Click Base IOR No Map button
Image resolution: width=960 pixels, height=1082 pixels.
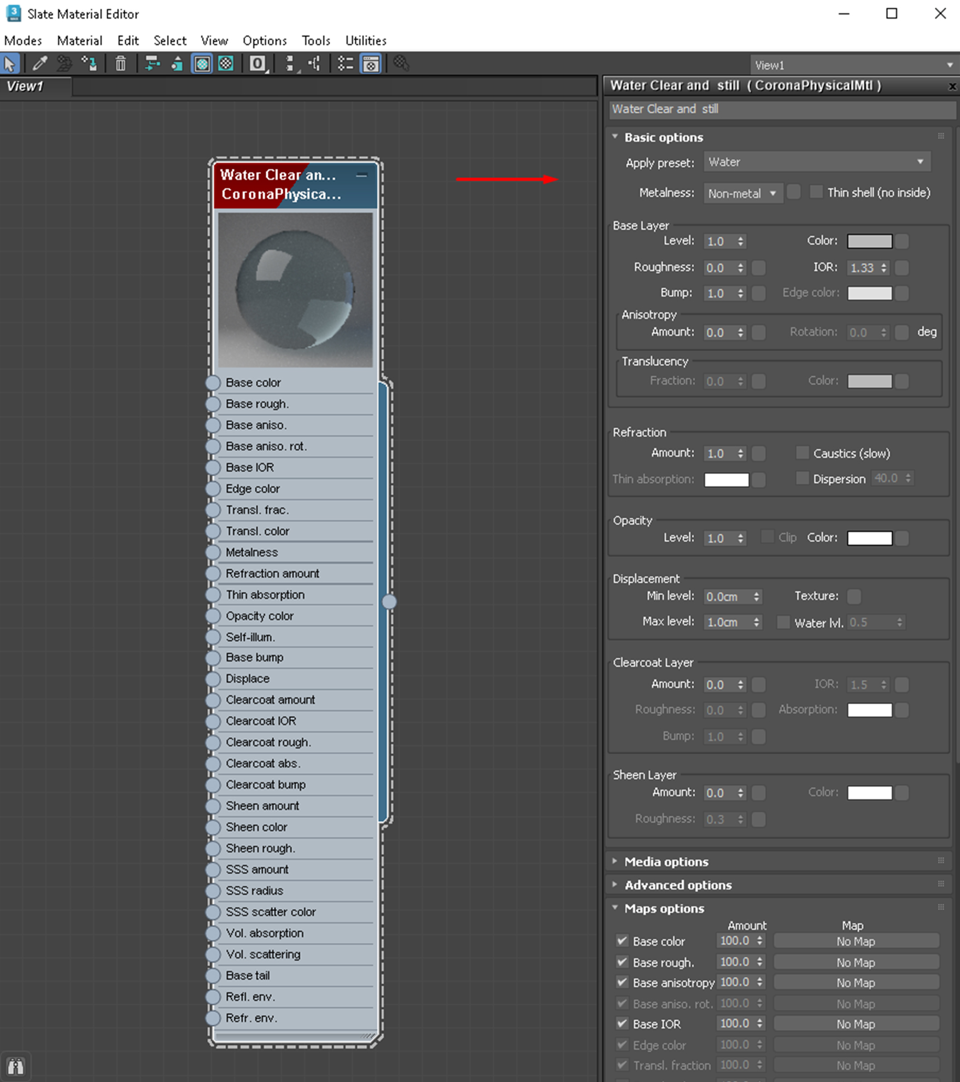856,1023
